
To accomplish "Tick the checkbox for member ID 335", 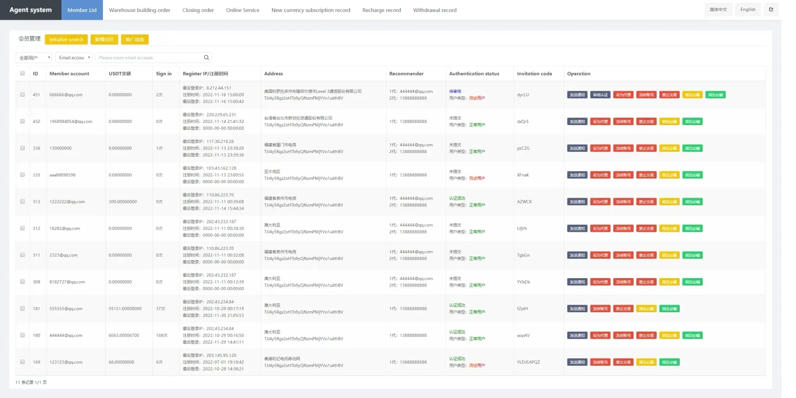I will (x=23, y=175).
